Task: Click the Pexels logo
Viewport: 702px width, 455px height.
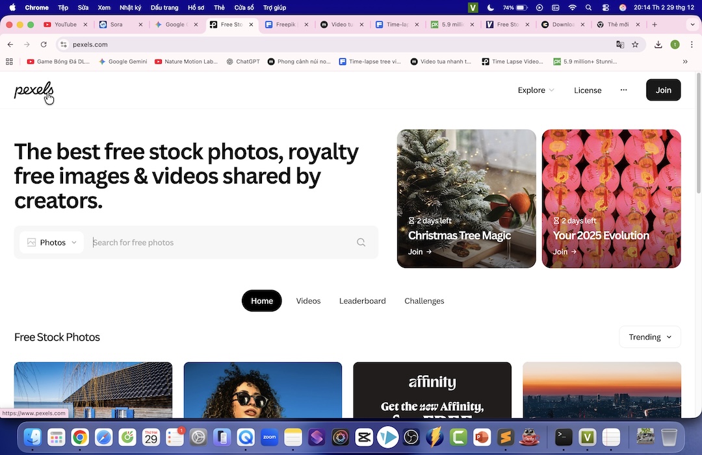Action: [33, 90]
